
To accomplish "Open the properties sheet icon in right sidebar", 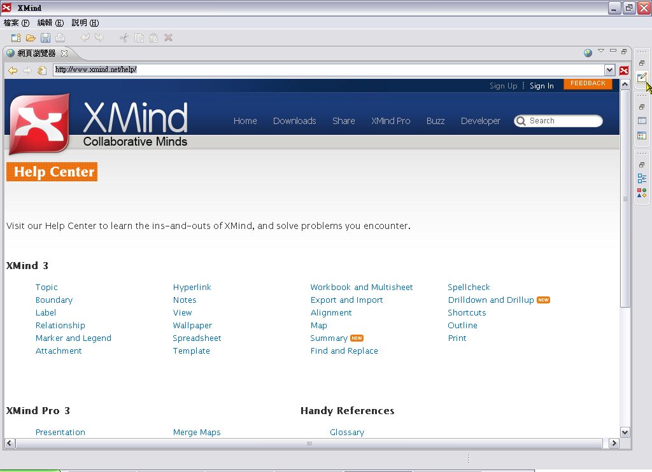I will pyautogui.click(x=642, y=121).
